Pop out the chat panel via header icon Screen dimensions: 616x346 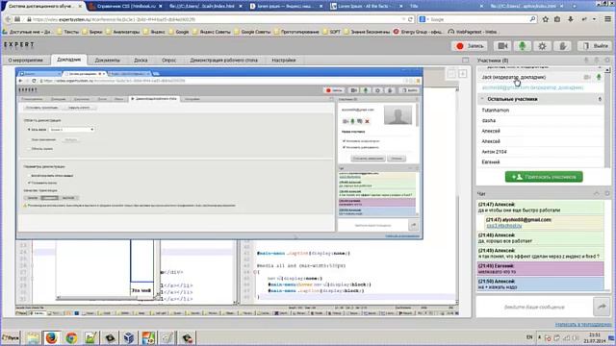[607, 193]
